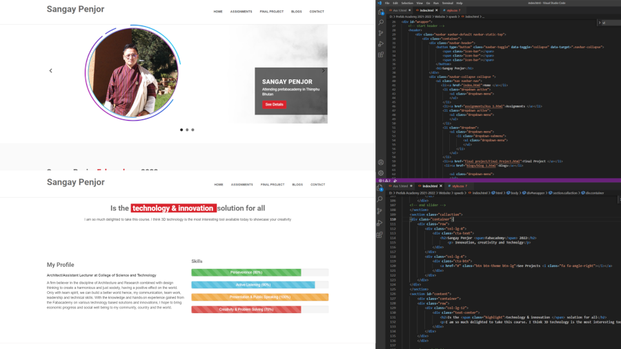Switch to style.css tab in upper editor
This screenshot has width=621, height=349.
(x=452, y=10)
